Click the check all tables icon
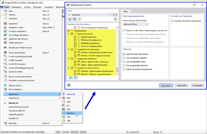The height and width of the screenshot is (134, 207). [x=71, y=78]
